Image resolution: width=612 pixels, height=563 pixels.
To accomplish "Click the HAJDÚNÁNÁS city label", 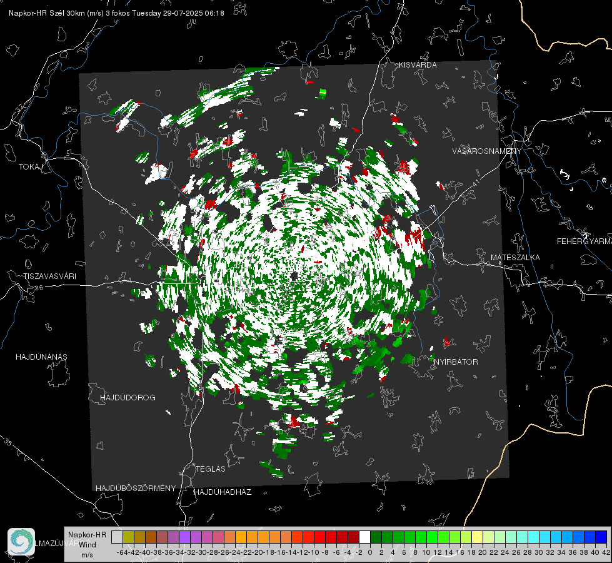I will tap(41, 357).
